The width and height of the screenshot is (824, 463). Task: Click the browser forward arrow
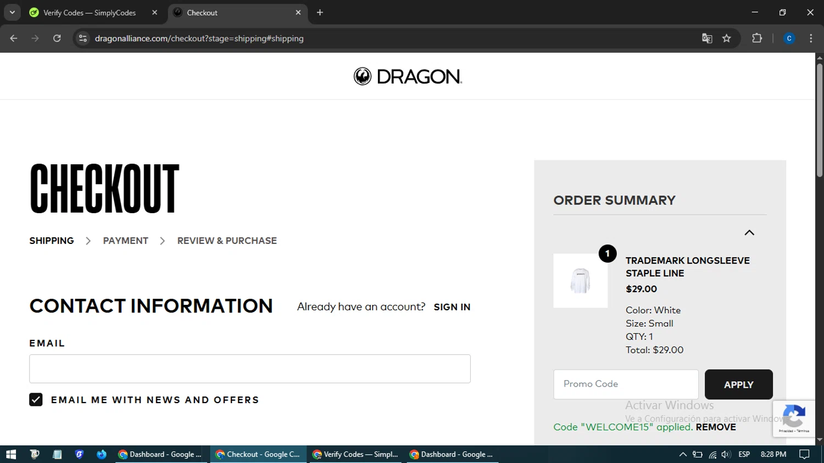click(35, 38)
